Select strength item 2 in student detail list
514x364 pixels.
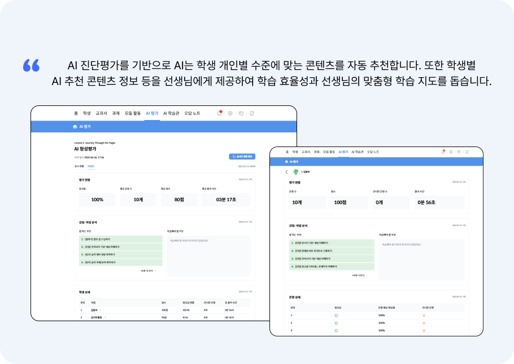point(332,251)
